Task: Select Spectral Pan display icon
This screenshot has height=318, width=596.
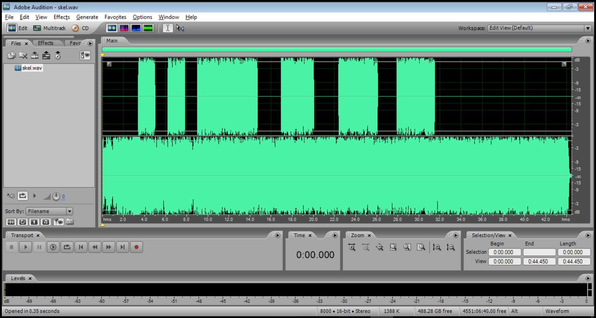Action: pos(136,28)
